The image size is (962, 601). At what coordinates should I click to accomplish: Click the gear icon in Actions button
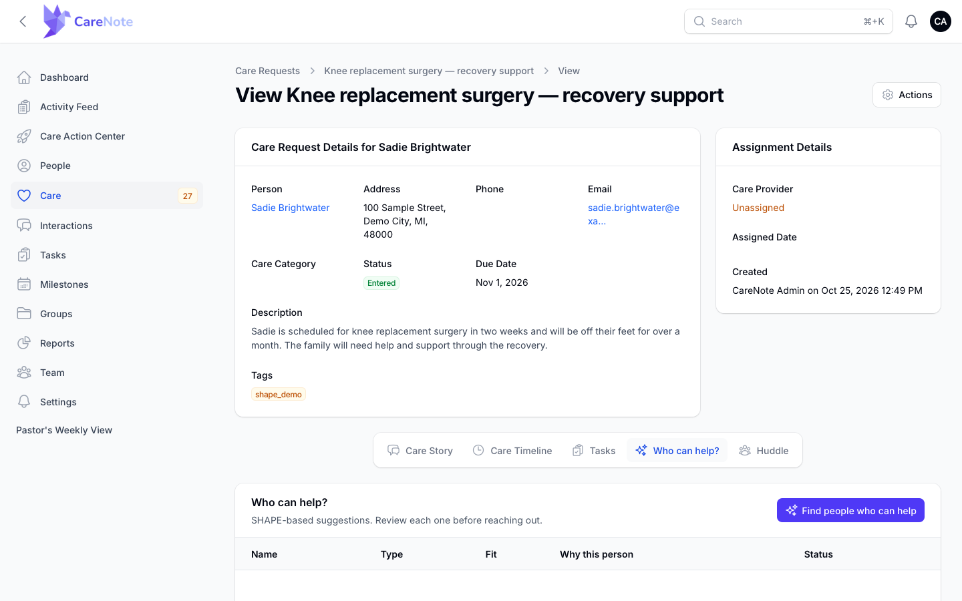[x=888, y=95]
